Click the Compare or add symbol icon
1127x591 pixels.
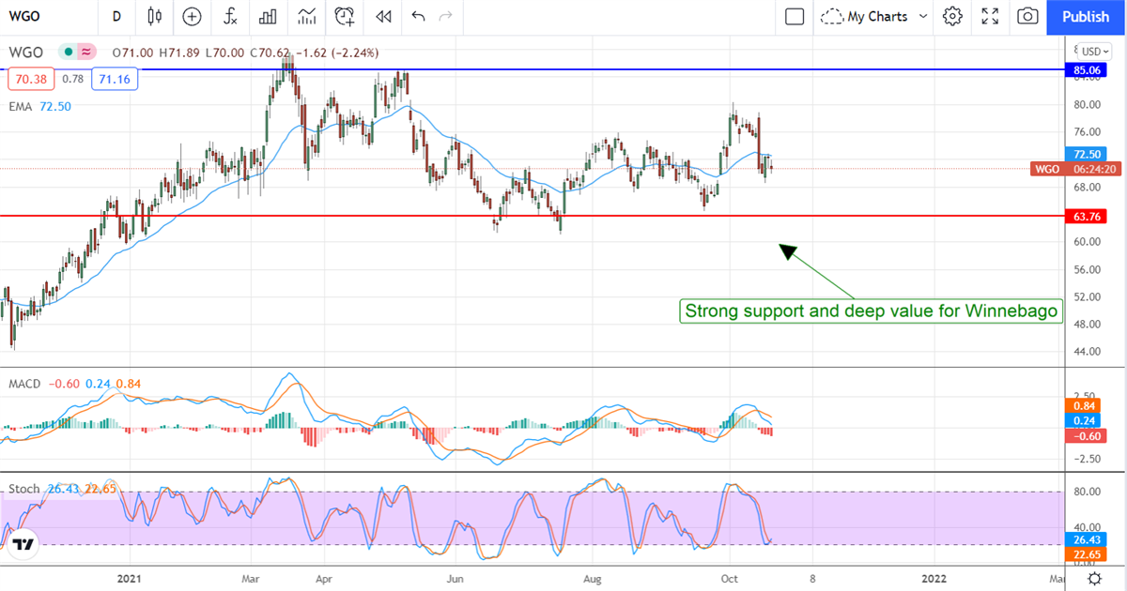(x=192, y=16)
